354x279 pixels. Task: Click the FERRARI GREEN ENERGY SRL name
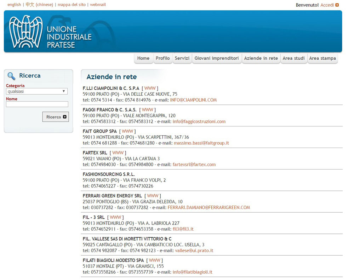click(x=113, y=196)
